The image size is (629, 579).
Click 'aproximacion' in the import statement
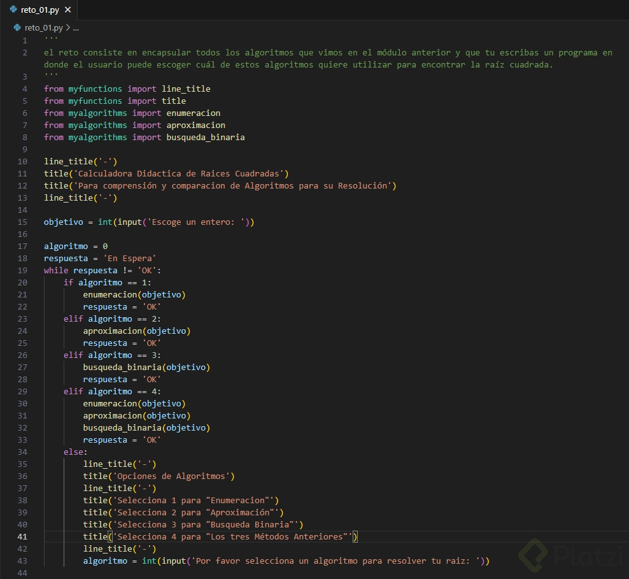click(195, 125)
